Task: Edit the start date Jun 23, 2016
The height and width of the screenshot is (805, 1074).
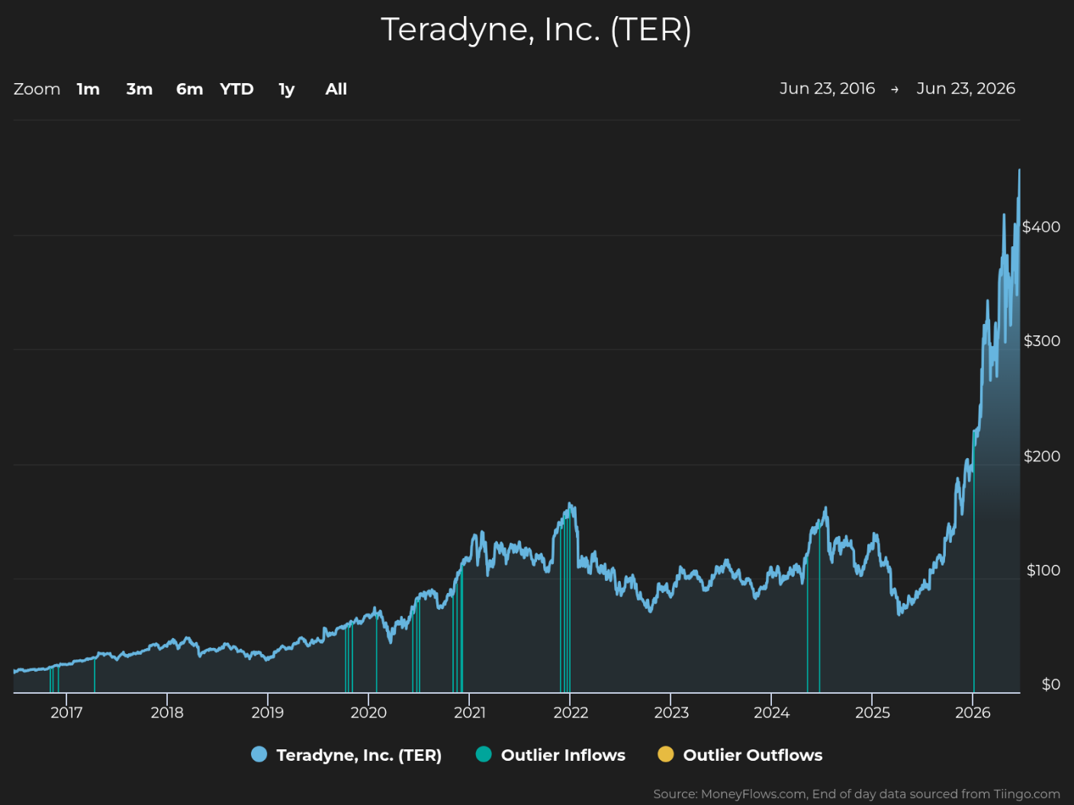Action: coord(827,88)
